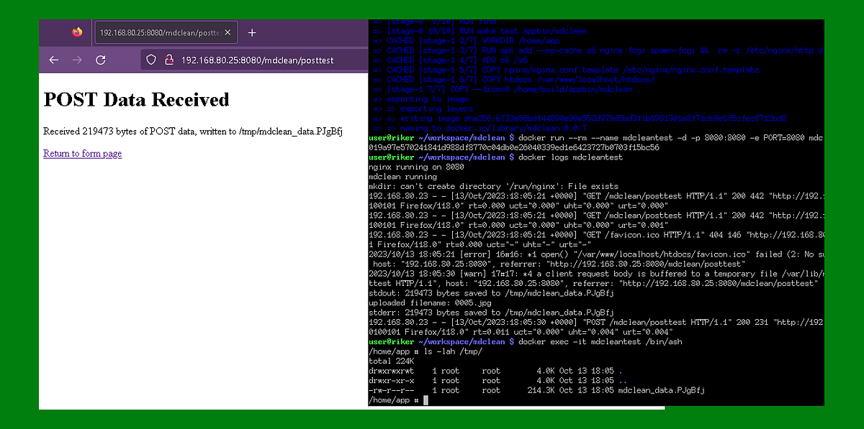The height and width of the screenshot is (429, 864).
Task: Follow the Return to form page link
Action: 82,154
